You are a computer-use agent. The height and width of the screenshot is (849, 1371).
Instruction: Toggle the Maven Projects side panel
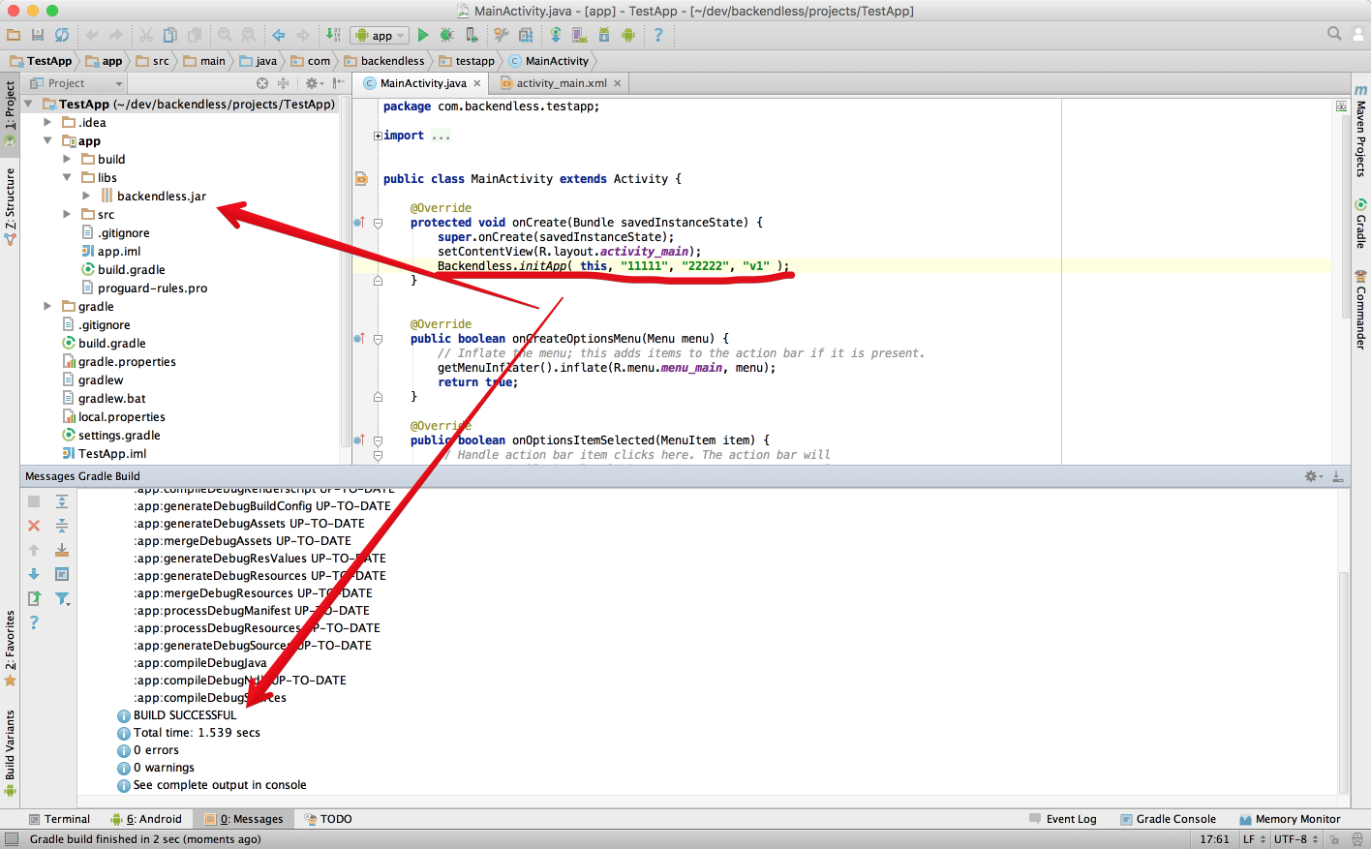tap(1360, 131)
